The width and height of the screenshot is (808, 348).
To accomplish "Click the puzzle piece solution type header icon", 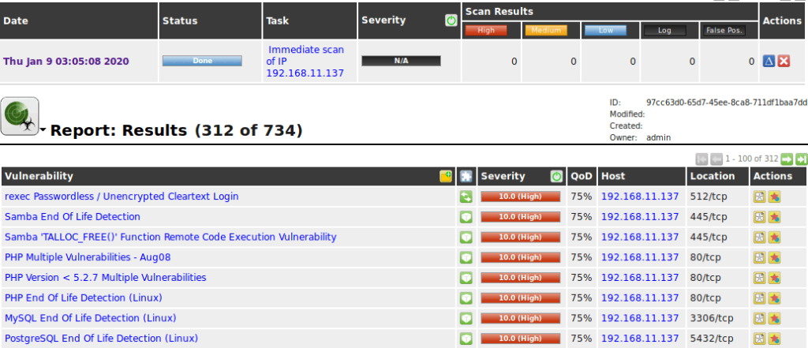I will pyautogui.click(x=466, y=176).
